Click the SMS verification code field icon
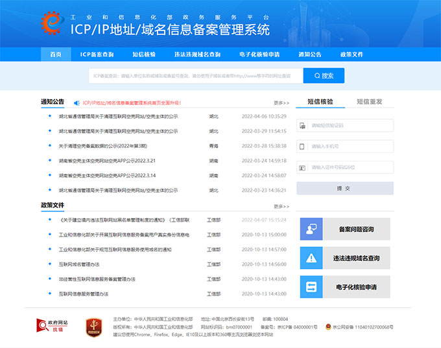This screenshot has width=441, height=348. click(302, 126)
